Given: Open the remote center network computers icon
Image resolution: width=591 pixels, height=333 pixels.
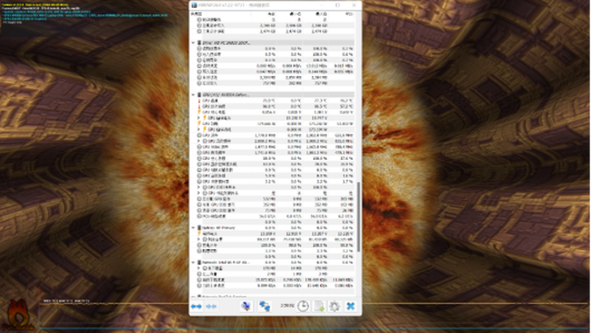Looking at the screenshot, I should (x=246, y=306).
